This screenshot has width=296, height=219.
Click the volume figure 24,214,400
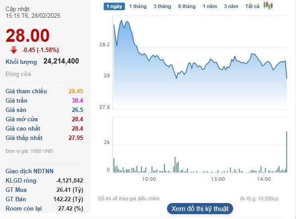[x=61, y=61]
